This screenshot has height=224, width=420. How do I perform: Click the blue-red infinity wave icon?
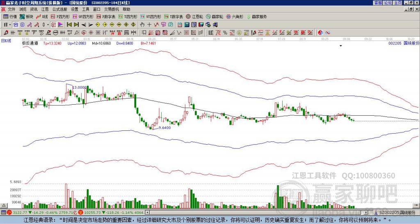point(328,33)
